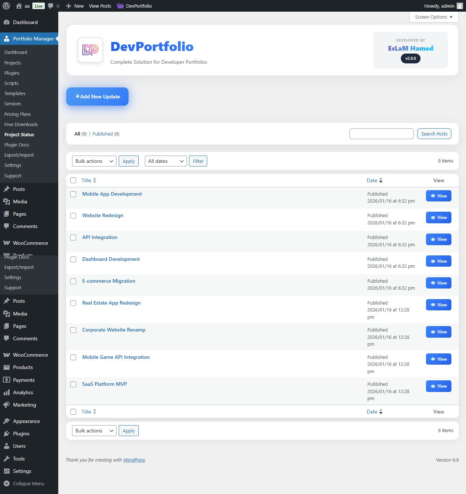Open the purple DevPortfolio folder icon in admin bar

coord(120,6)
